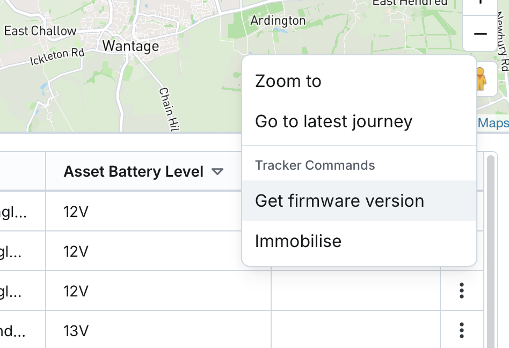
Task: Zoom in the map with plus button
Action: click(x=480, y=3)
